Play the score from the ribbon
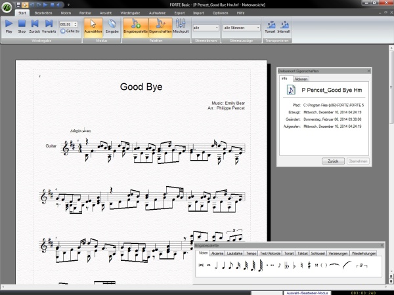Viewport: 394px width, 295px height. click(9, 26)
